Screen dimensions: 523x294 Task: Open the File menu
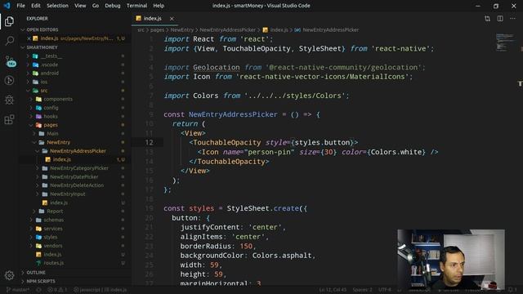(x=20, y=6)
